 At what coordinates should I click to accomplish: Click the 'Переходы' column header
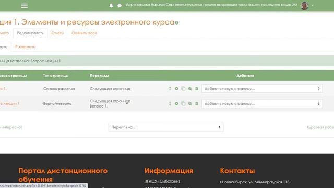[99, 76]
